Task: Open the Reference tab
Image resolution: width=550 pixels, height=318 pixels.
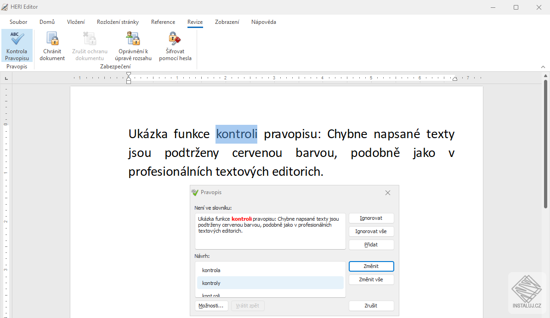Action: [163, 22]
